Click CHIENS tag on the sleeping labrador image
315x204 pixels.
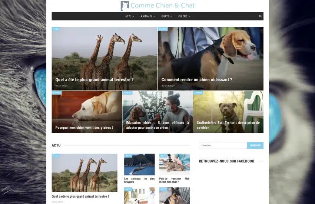(57, 93)
